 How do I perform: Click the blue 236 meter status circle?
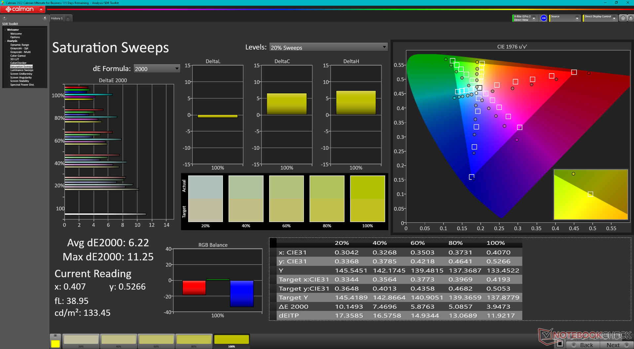(x=544, y=18)
